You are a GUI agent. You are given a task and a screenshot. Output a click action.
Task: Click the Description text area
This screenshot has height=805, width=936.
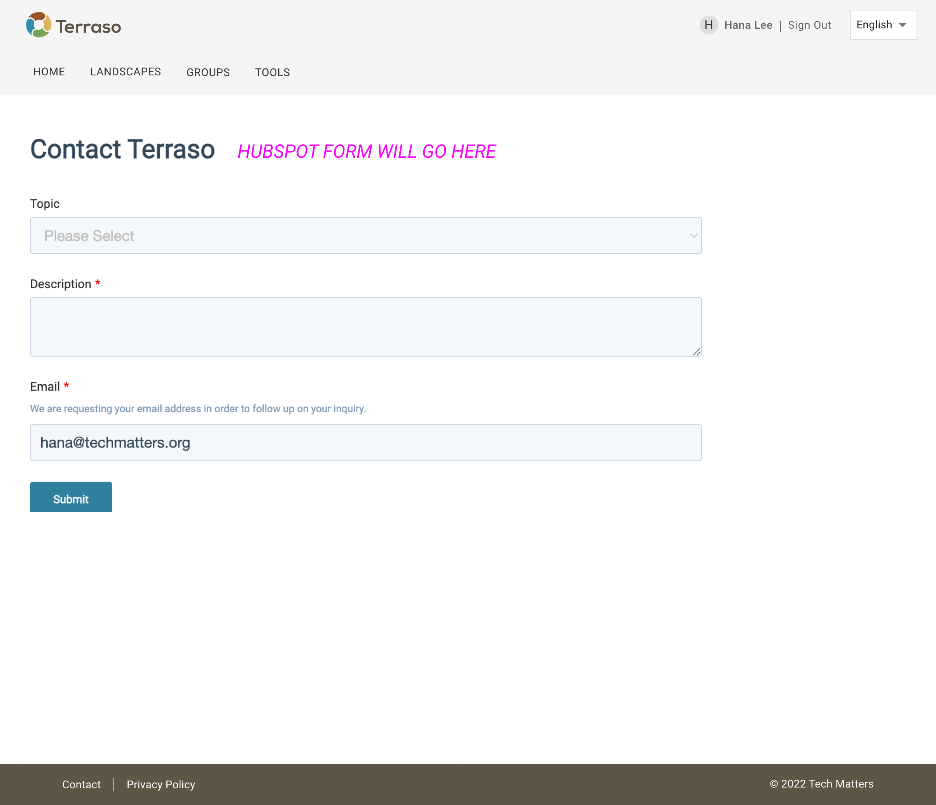coord(365,326)
